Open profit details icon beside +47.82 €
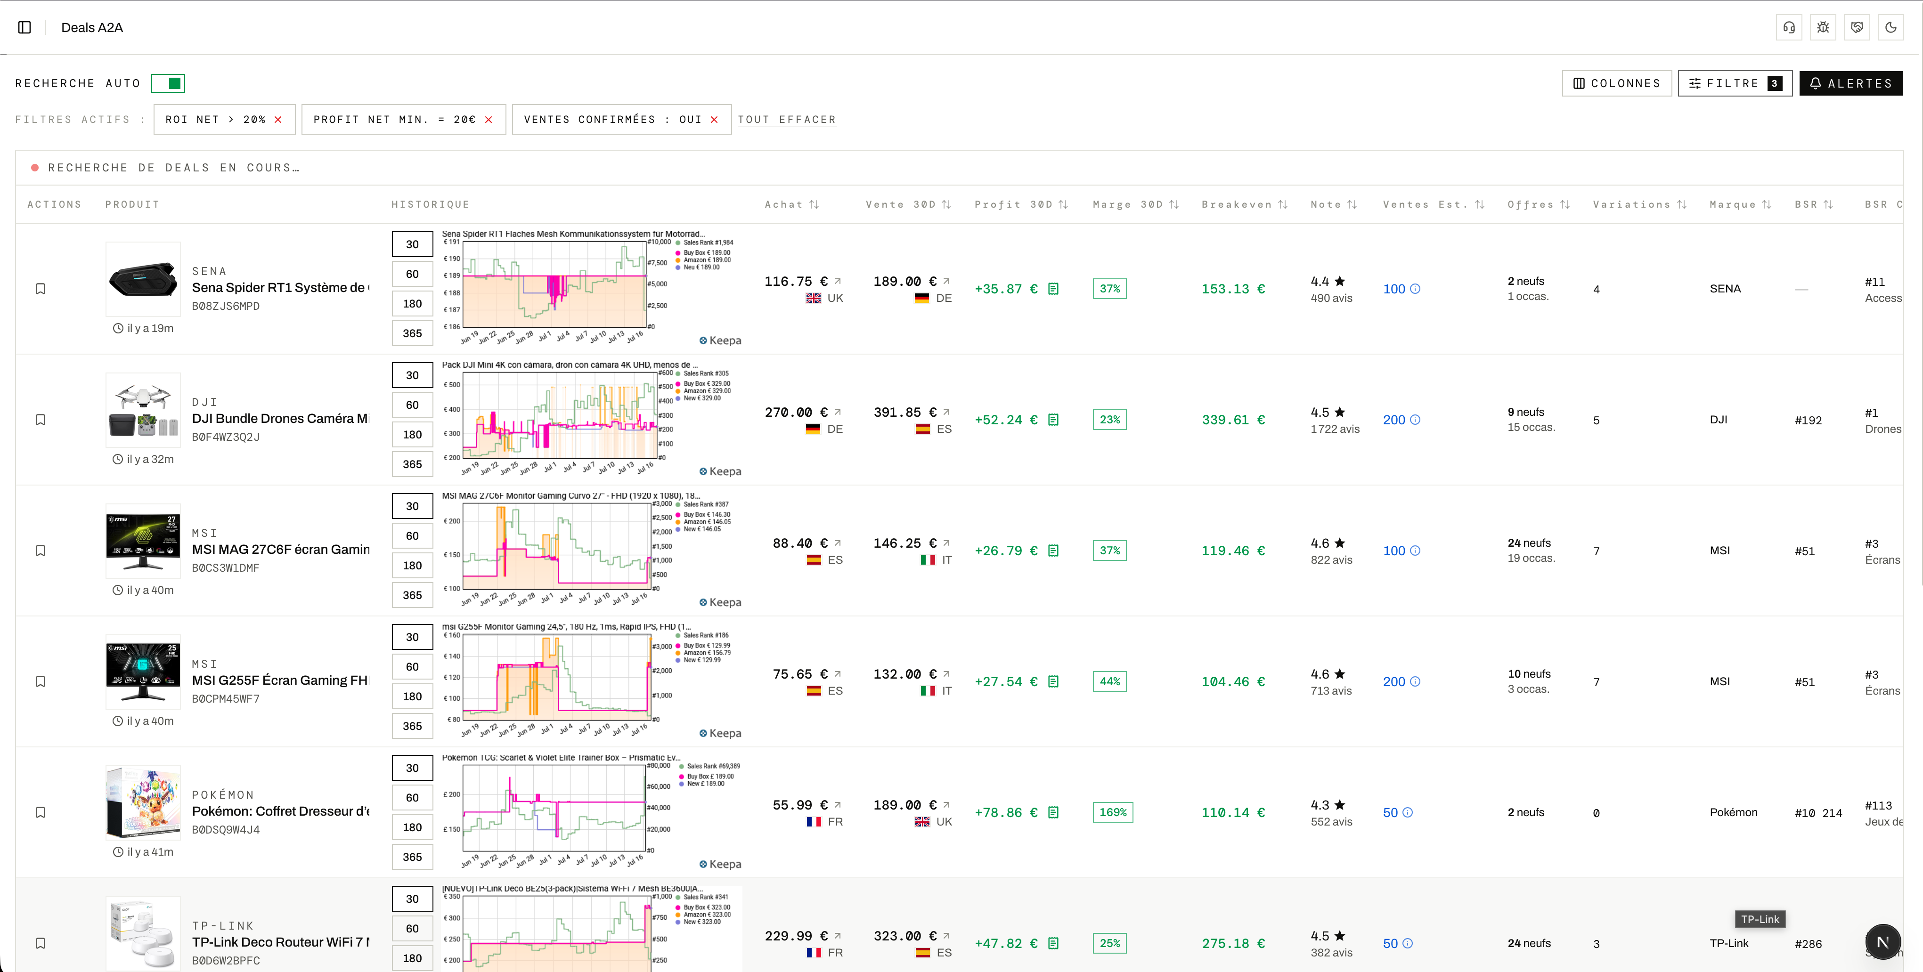 (1053, 944)
